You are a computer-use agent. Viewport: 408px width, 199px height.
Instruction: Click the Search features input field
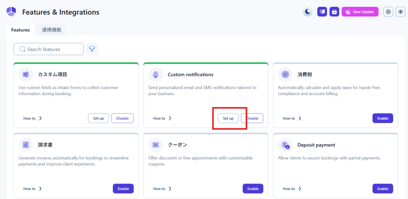49,49
